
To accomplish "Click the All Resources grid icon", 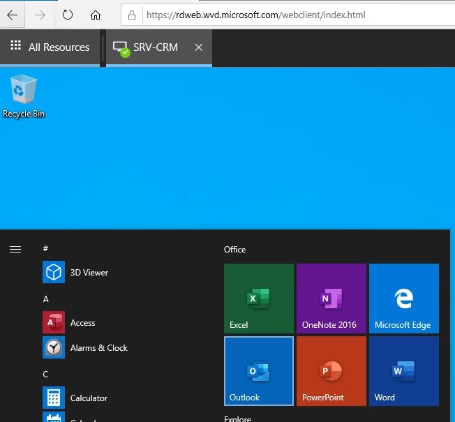I will [x=15, y=45].
